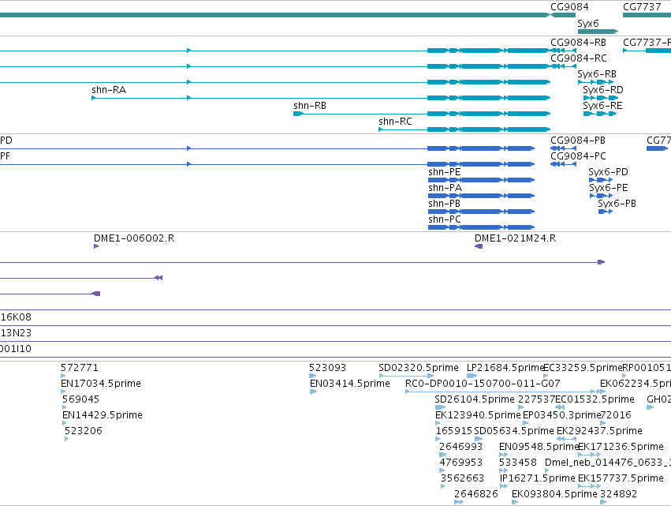Screen dimensions: 671x506
Task: Click the Syx6 gene arrow glyph
Action: point(598,32)
